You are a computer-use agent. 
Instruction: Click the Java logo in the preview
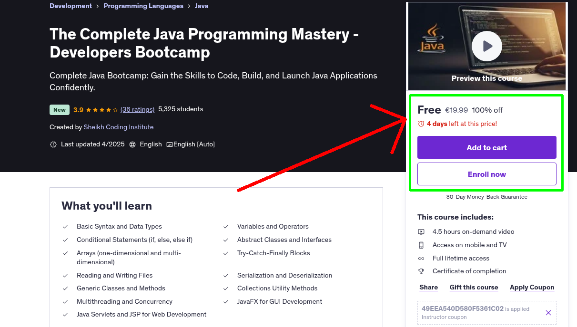click(431, 38)
